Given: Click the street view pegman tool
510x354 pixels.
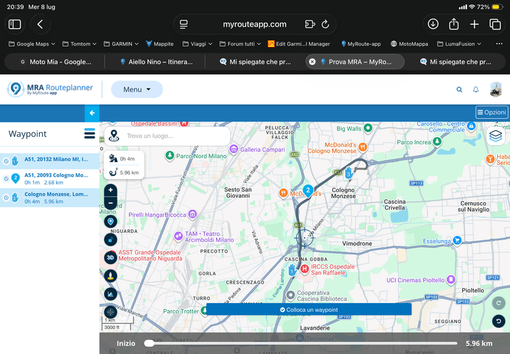Looking at the screenshot, I should 111,276.
